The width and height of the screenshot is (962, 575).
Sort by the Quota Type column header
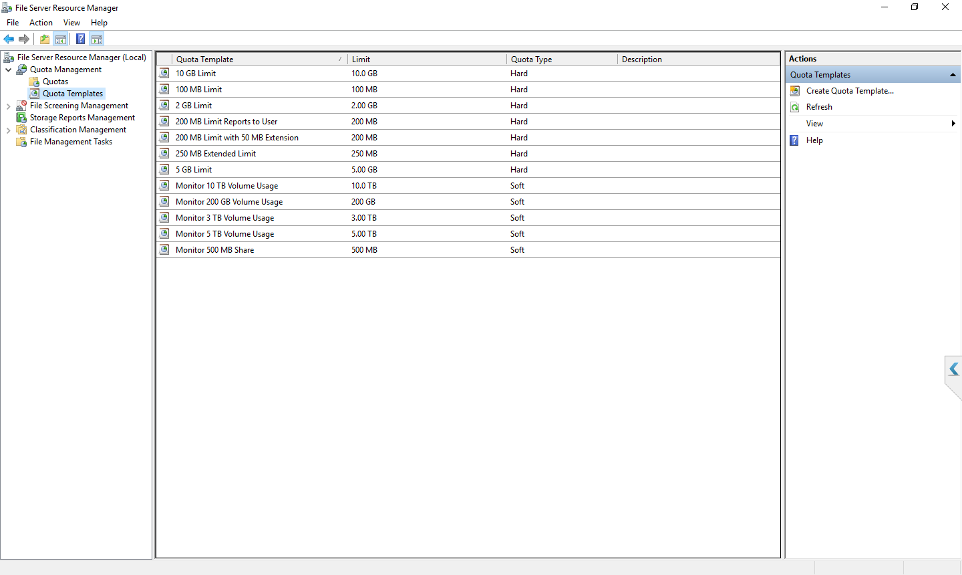pyautogui.click(x=531, y=60)
